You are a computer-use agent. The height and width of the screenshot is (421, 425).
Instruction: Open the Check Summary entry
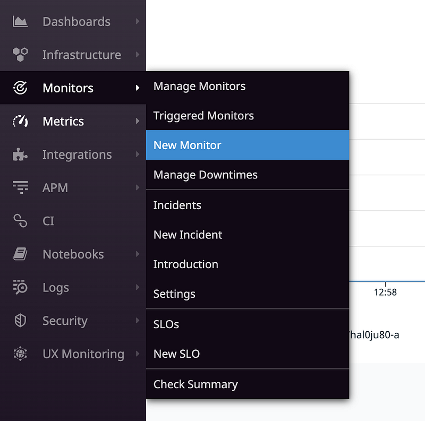[x=195, y=384]
